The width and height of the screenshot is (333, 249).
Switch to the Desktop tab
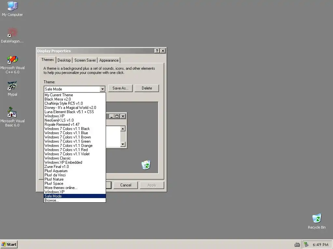(x=64, y=60)
